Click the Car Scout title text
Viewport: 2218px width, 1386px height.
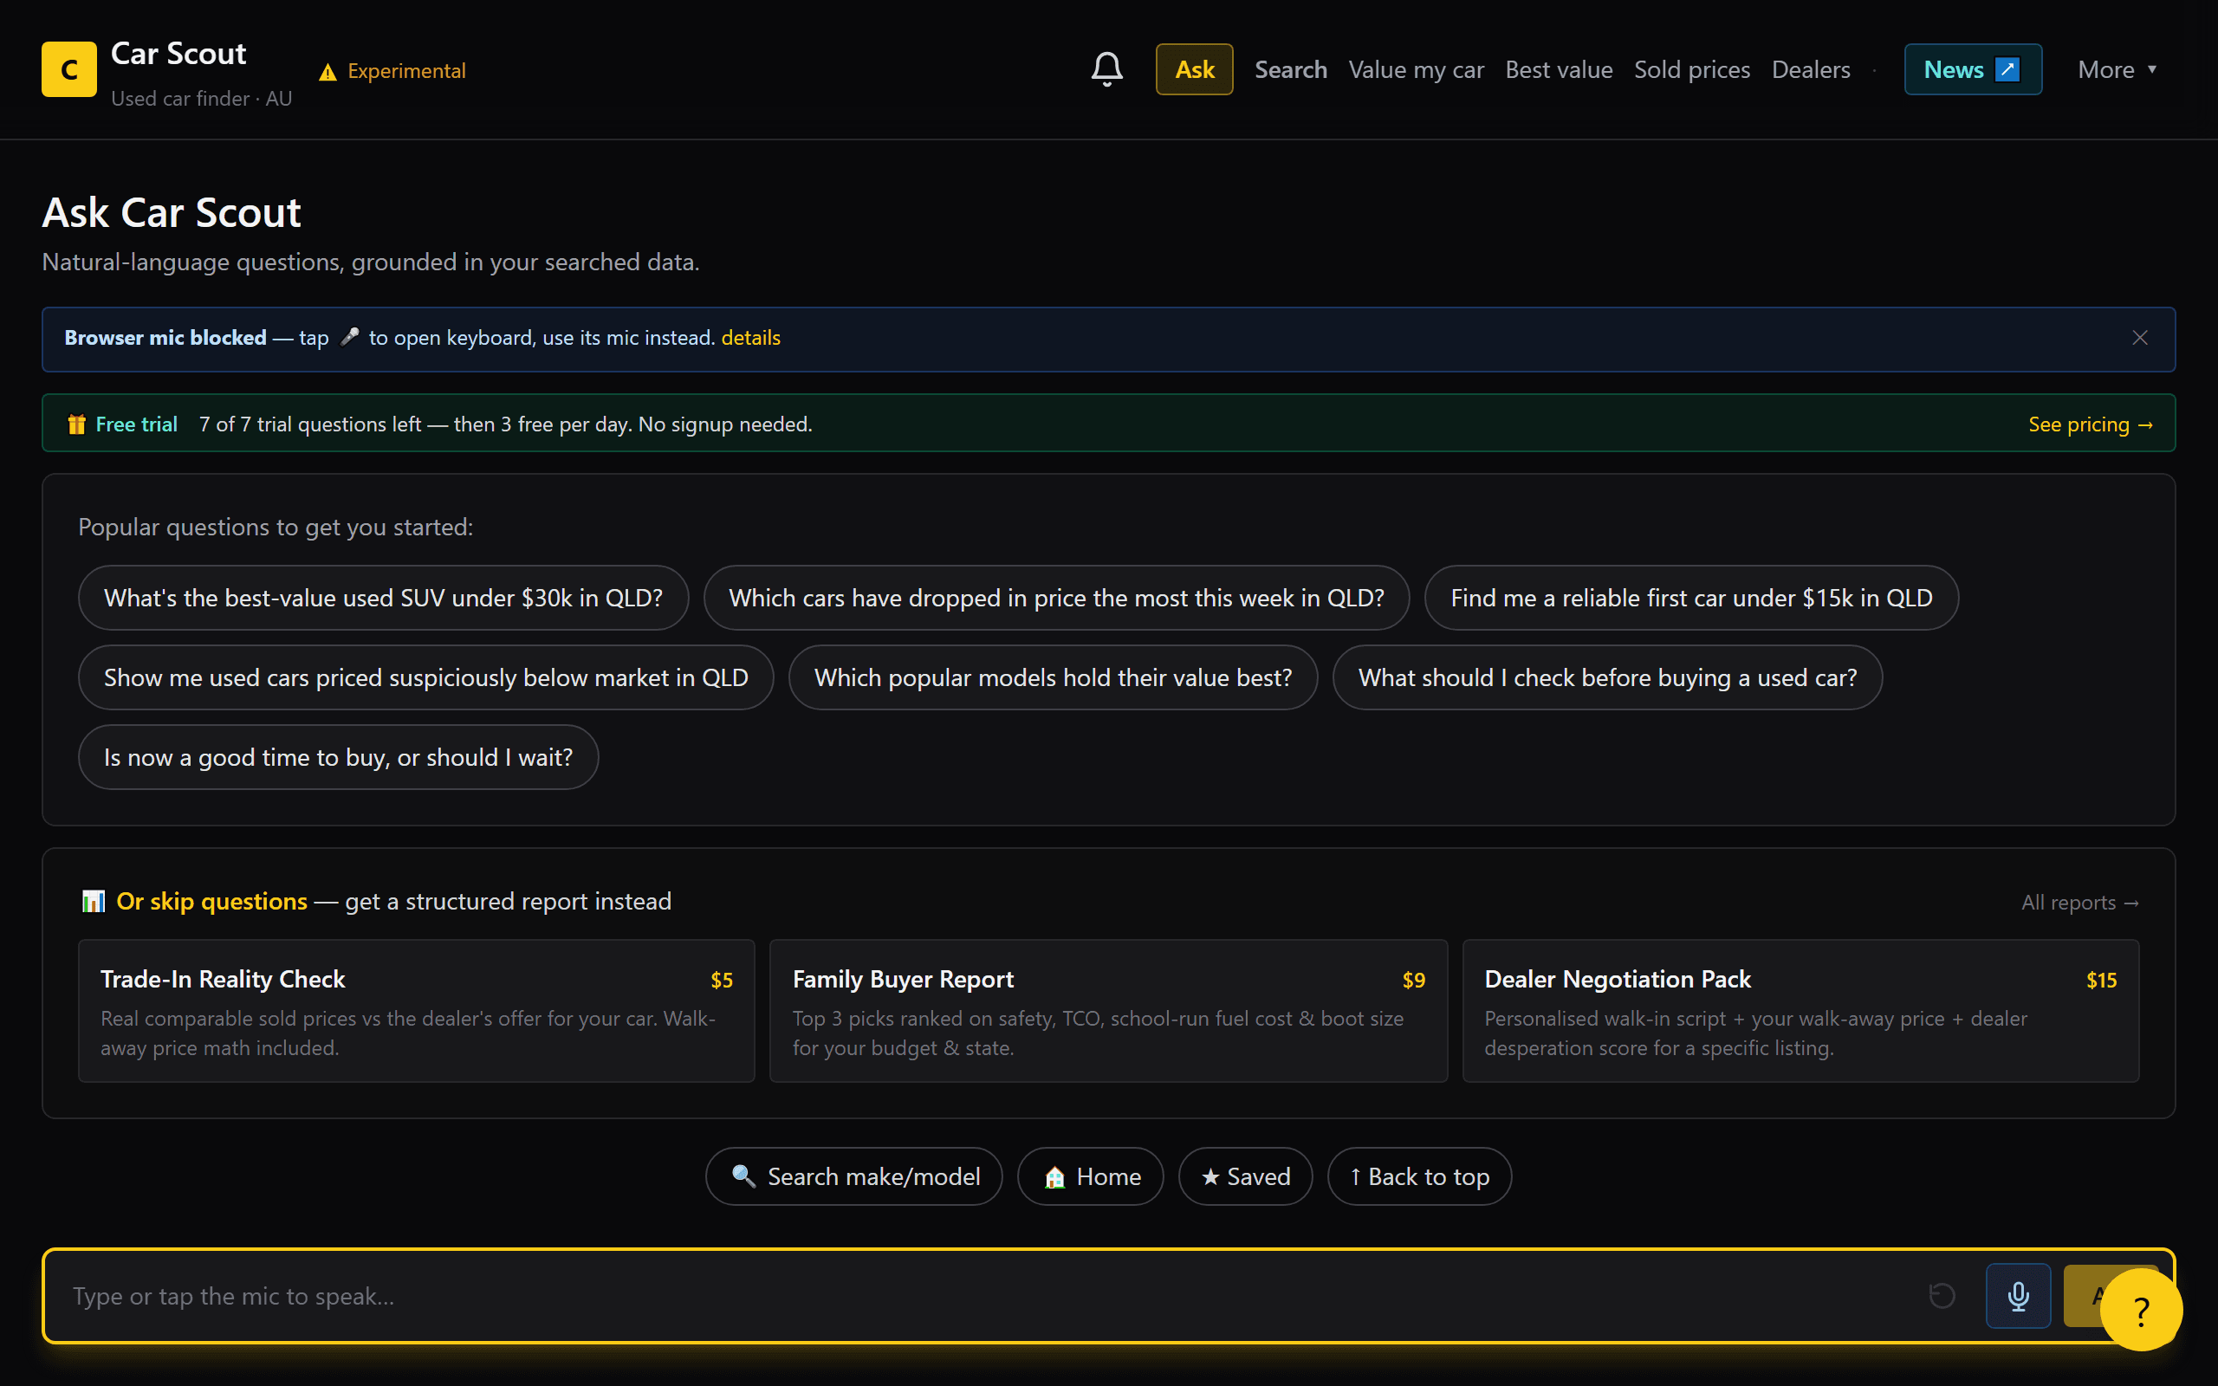[x=178, y=54]
